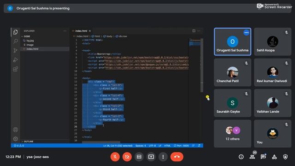The image size is (295, 166).
Task: Click the errors and warnings status indicator
Action: pyautogui.click(x=19, y=146)
